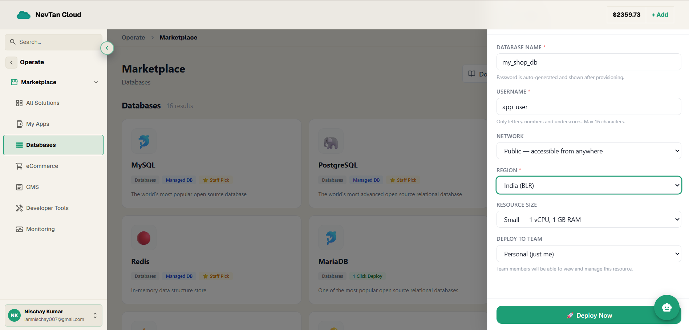This screenshot has width=689, height=330.
Task: Open Developer Tools category
Action: (53, 208)
